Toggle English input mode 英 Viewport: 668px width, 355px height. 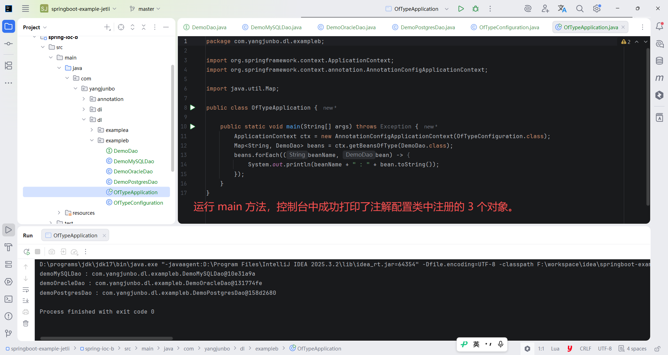476,344
